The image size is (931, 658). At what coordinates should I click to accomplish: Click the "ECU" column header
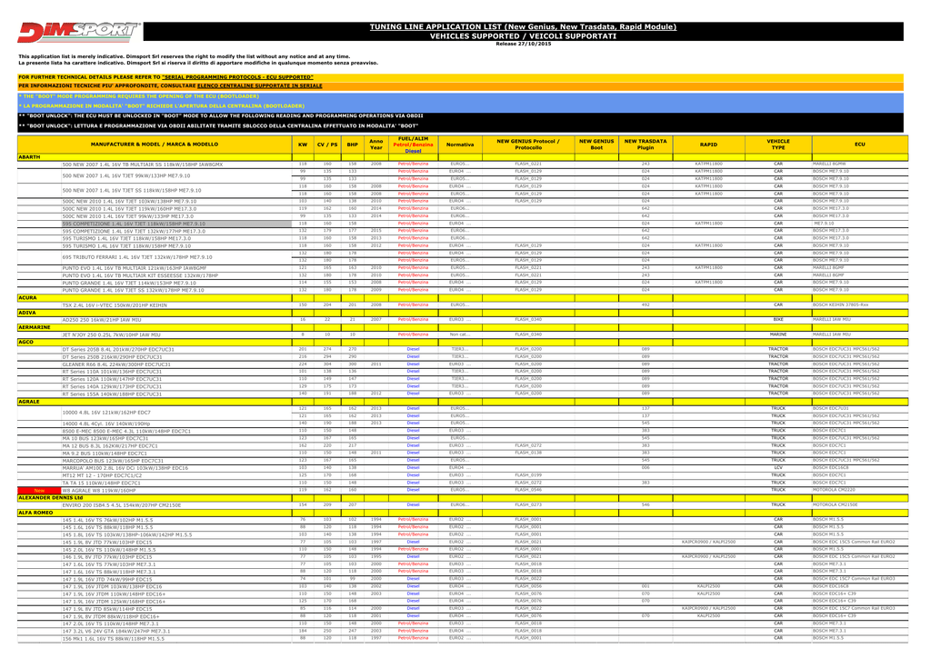click(x=860, y=145)
